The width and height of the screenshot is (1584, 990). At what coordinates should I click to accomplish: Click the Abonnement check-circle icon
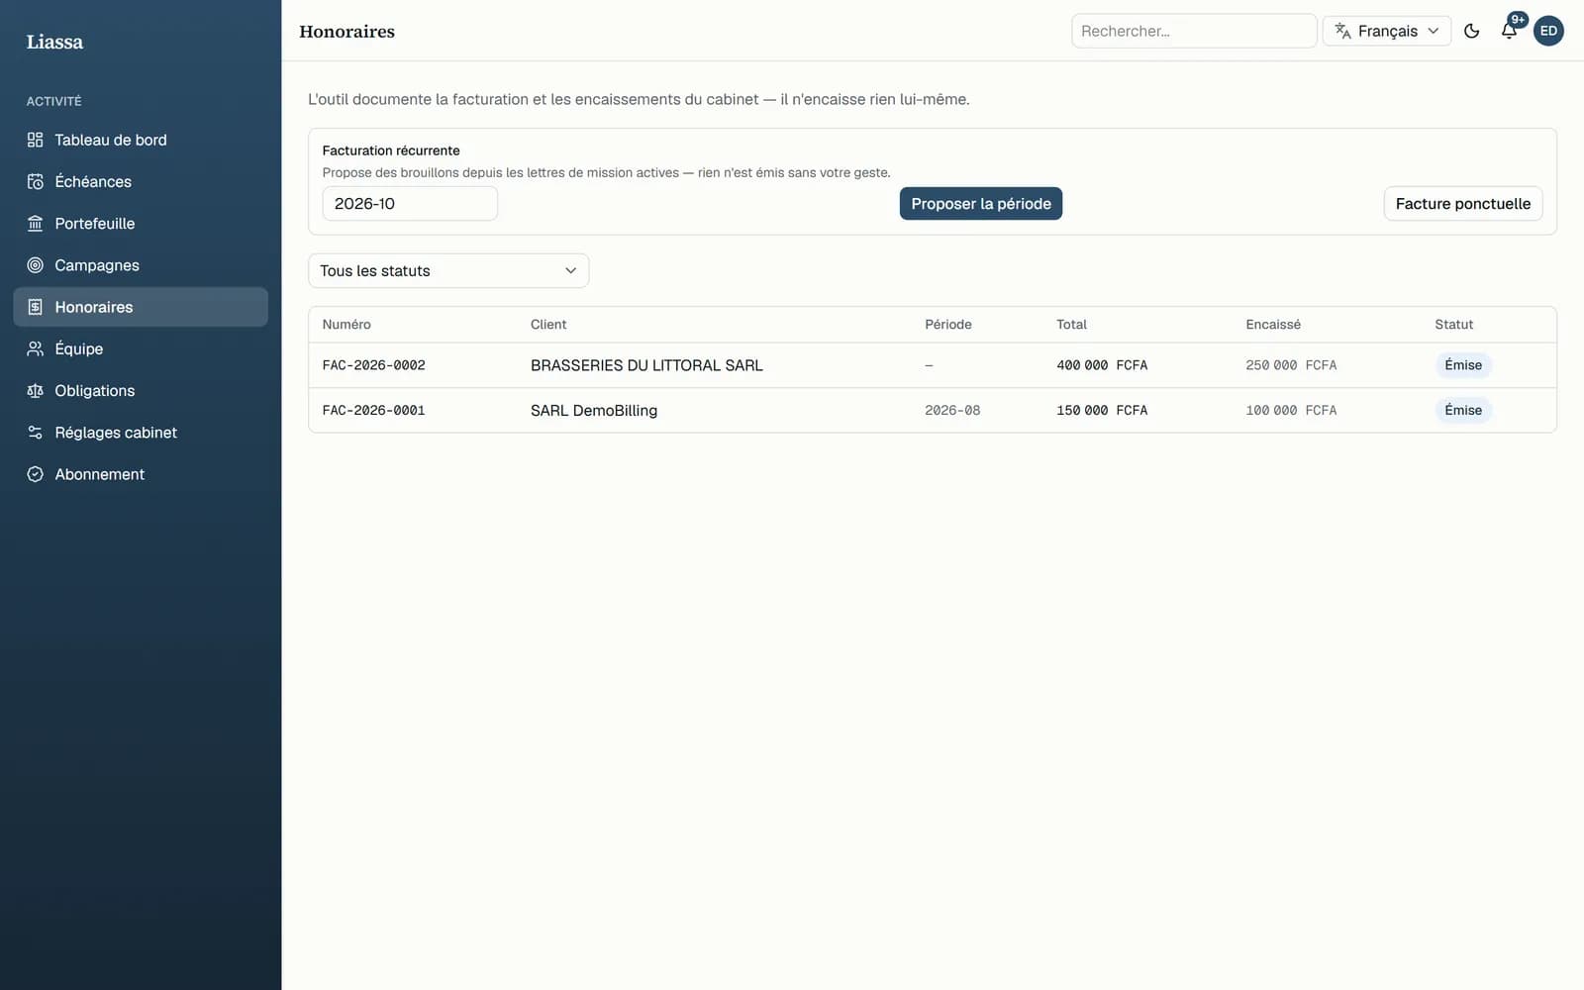click(x=36, y=474)
